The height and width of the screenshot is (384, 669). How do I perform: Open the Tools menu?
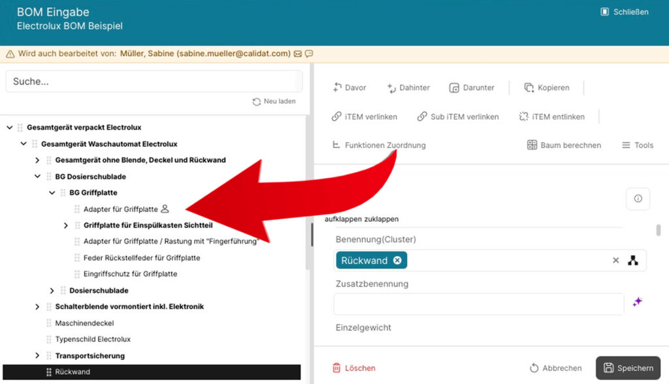(x=638, y=145)
